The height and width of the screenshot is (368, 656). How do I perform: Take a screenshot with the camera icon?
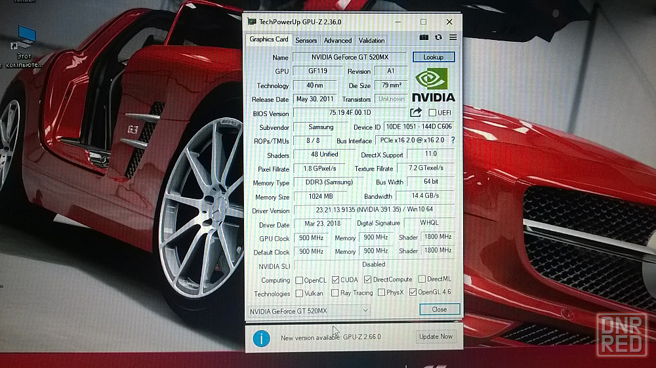(x=424, y=37)
